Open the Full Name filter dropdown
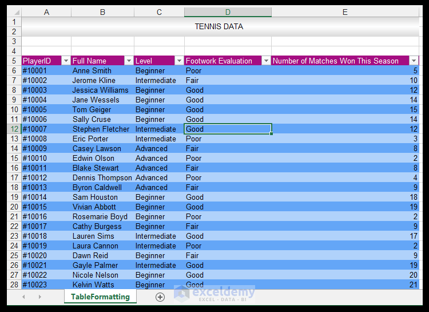This screenshot has width=429, height=312. pyautogui.click(x=129, y=61)
